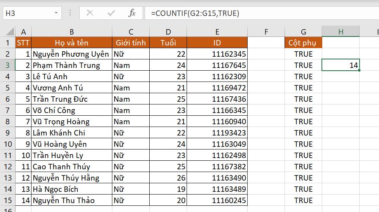Click ID cell 11163049
Viewport: 379px width, 212px height.
coord(217,144)
